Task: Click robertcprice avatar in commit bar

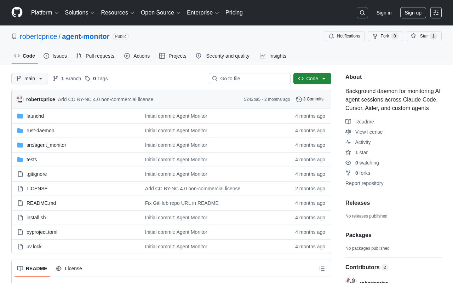Action: [20, 99]
